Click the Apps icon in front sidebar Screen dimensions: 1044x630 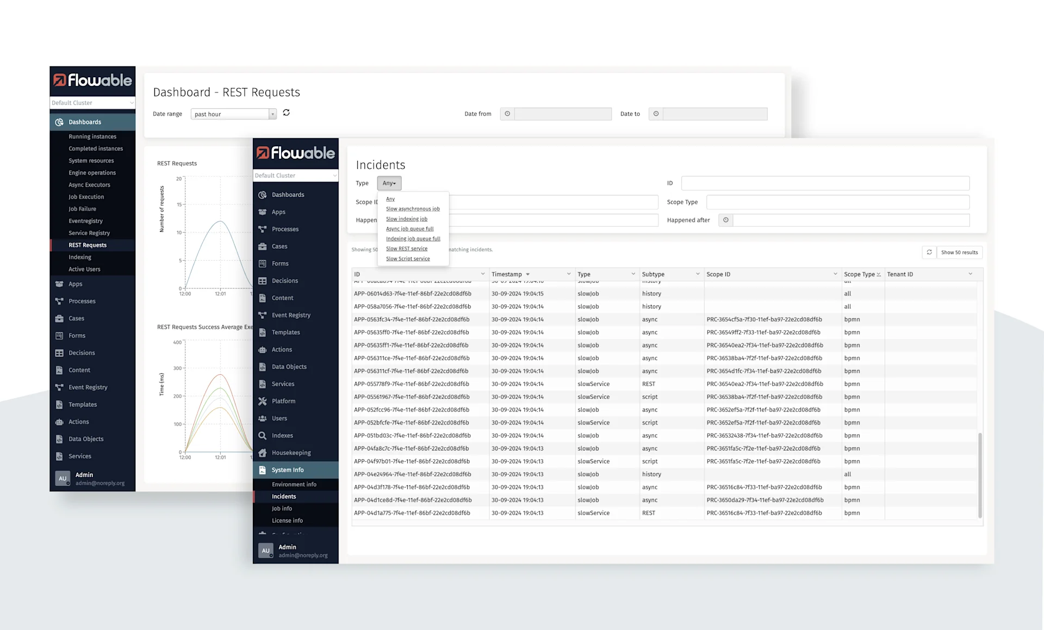coord(263,212)
